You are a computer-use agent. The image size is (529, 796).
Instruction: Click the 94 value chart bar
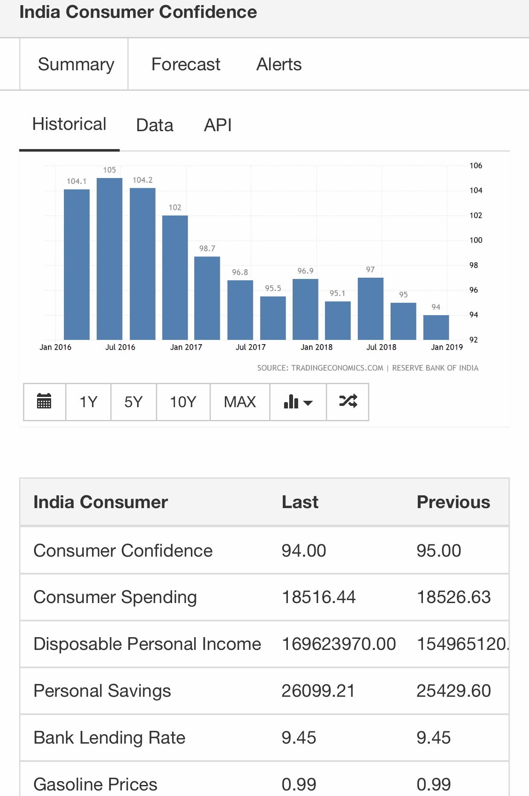tap(436, 327)
